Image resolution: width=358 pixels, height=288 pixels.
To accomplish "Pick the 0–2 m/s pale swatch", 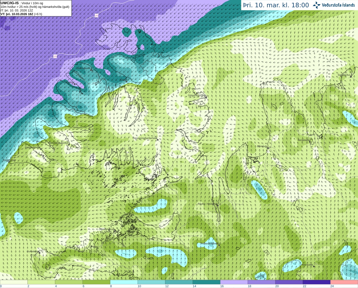I will [x=14, y=282].
